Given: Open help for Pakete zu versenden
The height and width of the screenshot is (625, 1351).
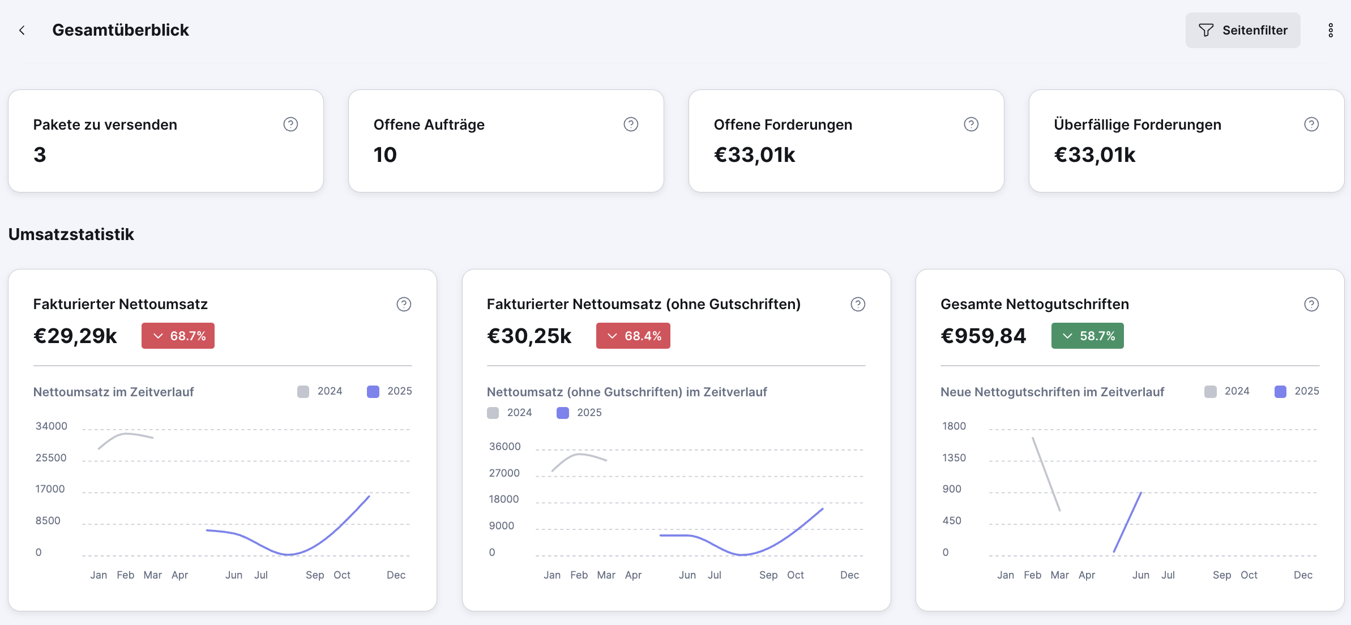Looking at the screenshot, I should 290,125.
